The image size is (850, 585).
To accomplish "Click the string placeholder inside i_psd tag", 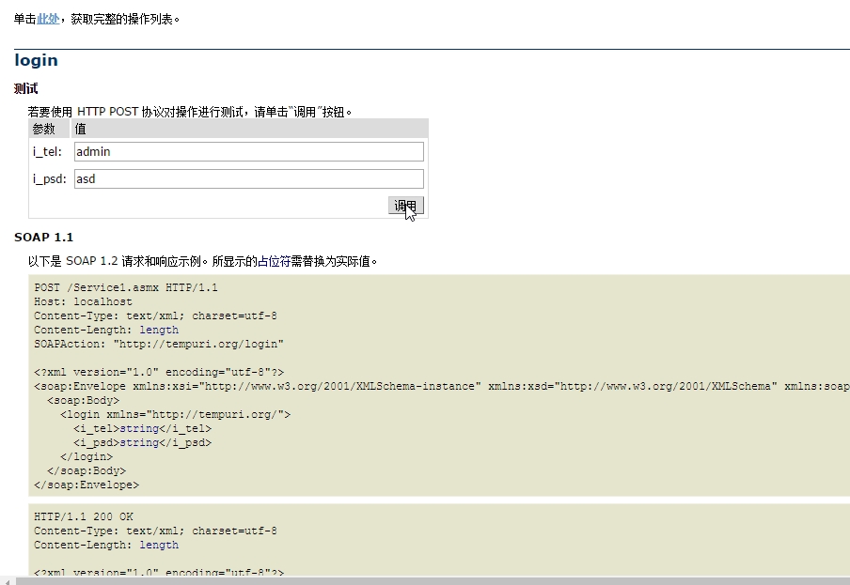I will click(x=139, y=442).
